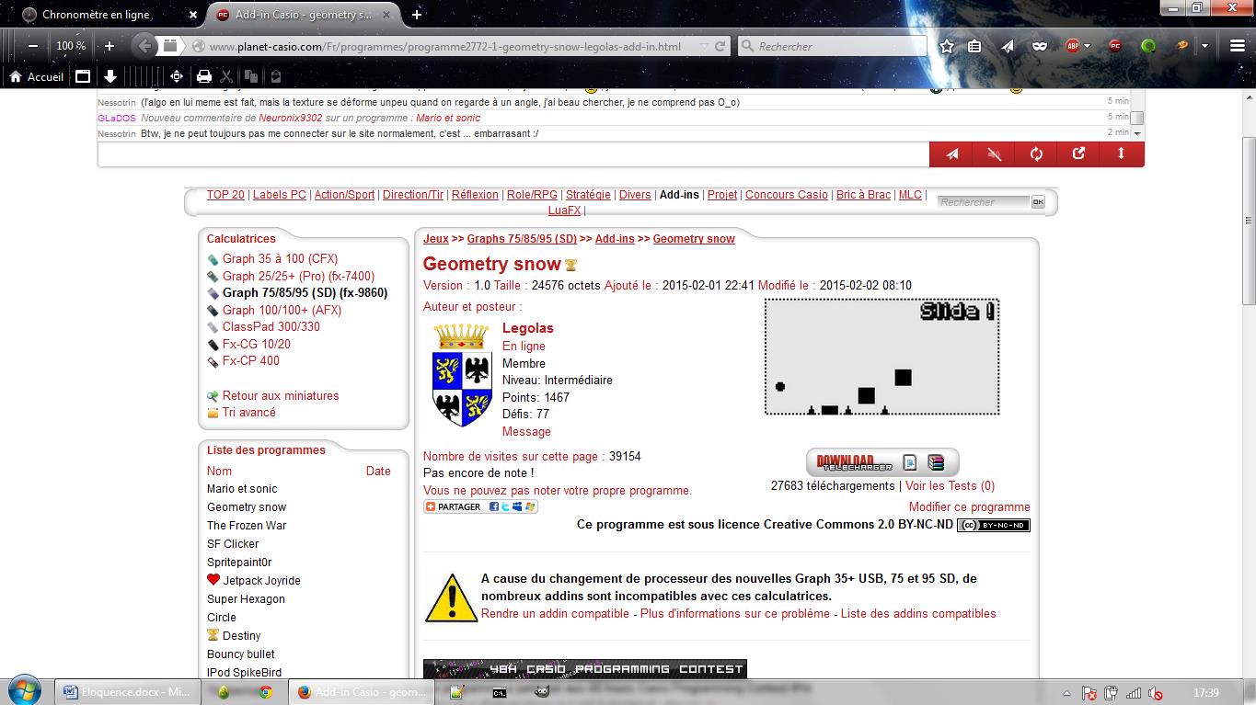This screenshot has height=705, width=1256.
Task: Open Stratégie category
Action: click(588, 195)
